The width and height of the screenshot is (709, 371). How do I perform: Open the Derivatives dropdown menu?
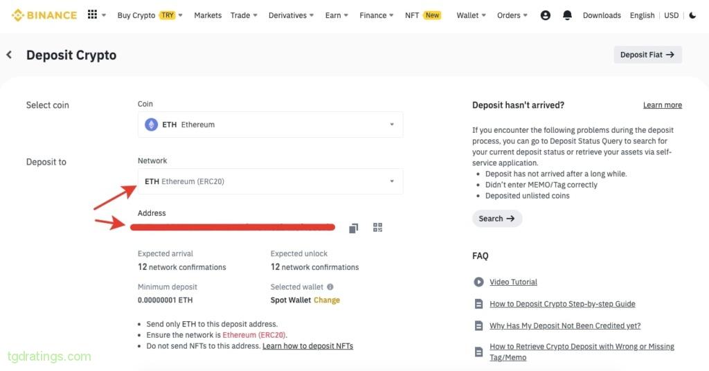tap(291, 15)
